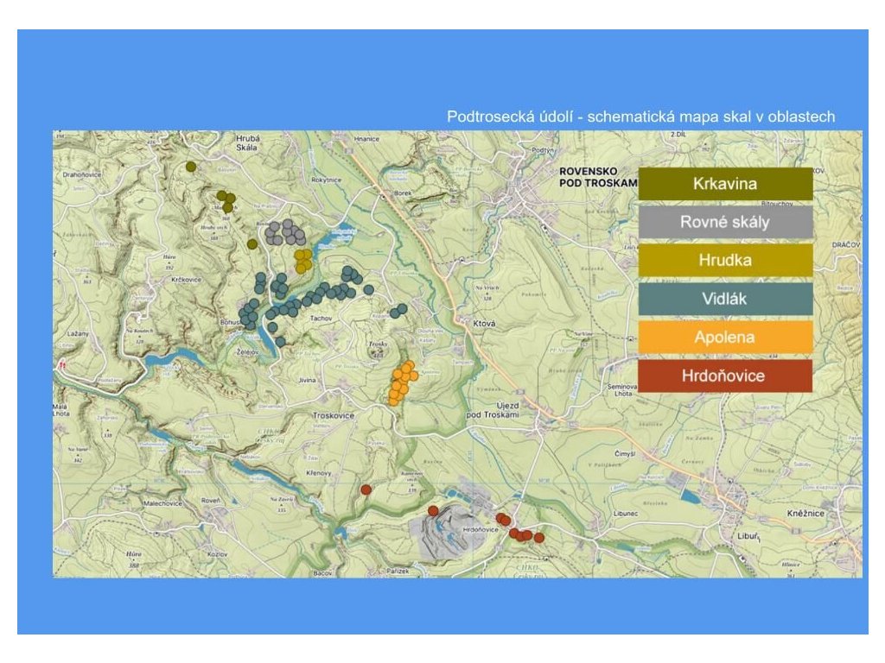This screenshot has width=885, height=663.
Task: Select the Hrdoňovice legend box
Action: (725, 376)
